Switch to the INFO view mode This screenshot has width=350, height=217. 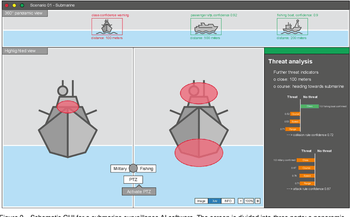point(228,201)
